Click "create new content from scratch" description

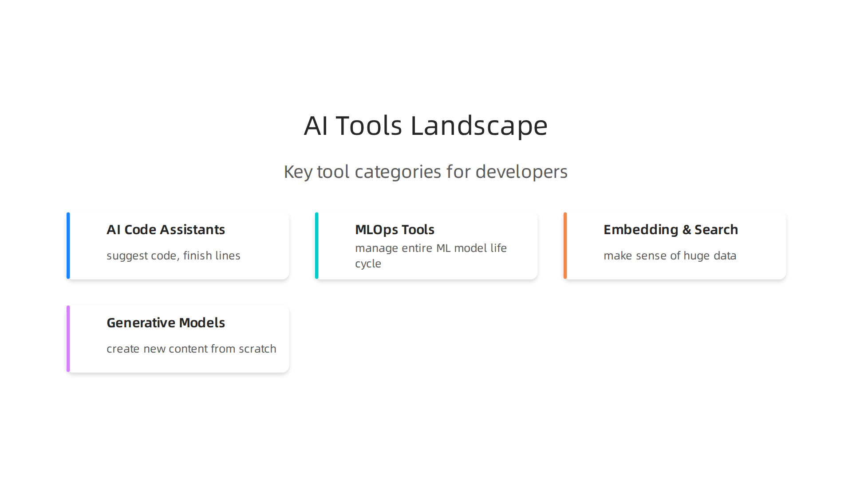191,349
